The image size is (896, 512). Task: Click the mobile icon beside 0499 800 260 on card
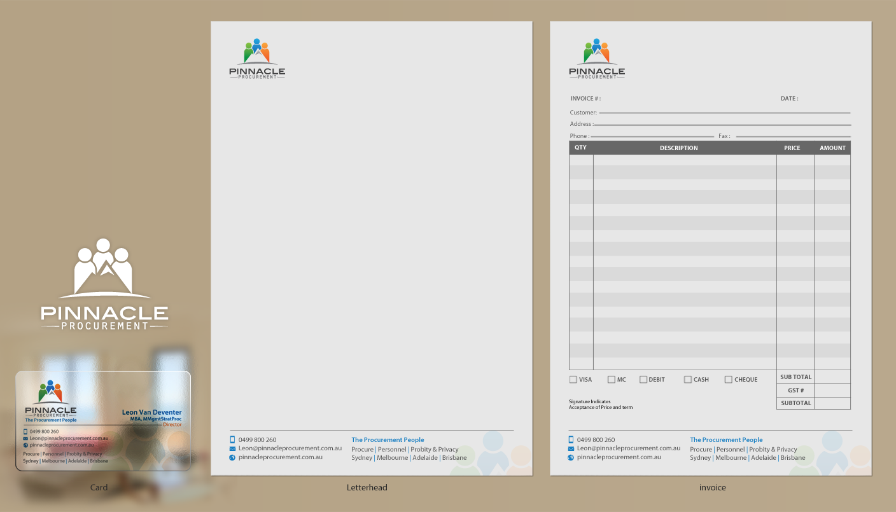click(x=25, y=431)
